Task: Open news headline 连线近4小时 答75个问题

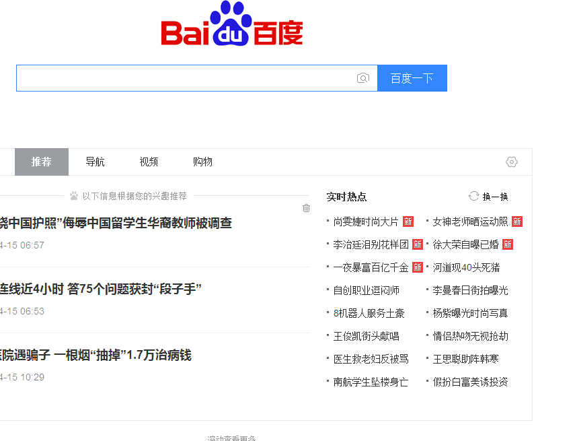Action: coord(100,289)
